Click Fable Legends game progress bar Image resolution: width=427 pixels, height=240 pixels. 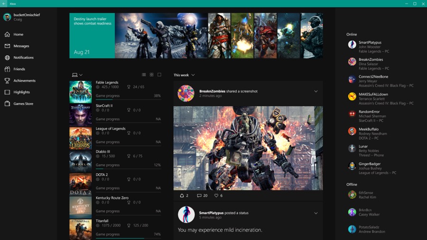coord(128,99)
